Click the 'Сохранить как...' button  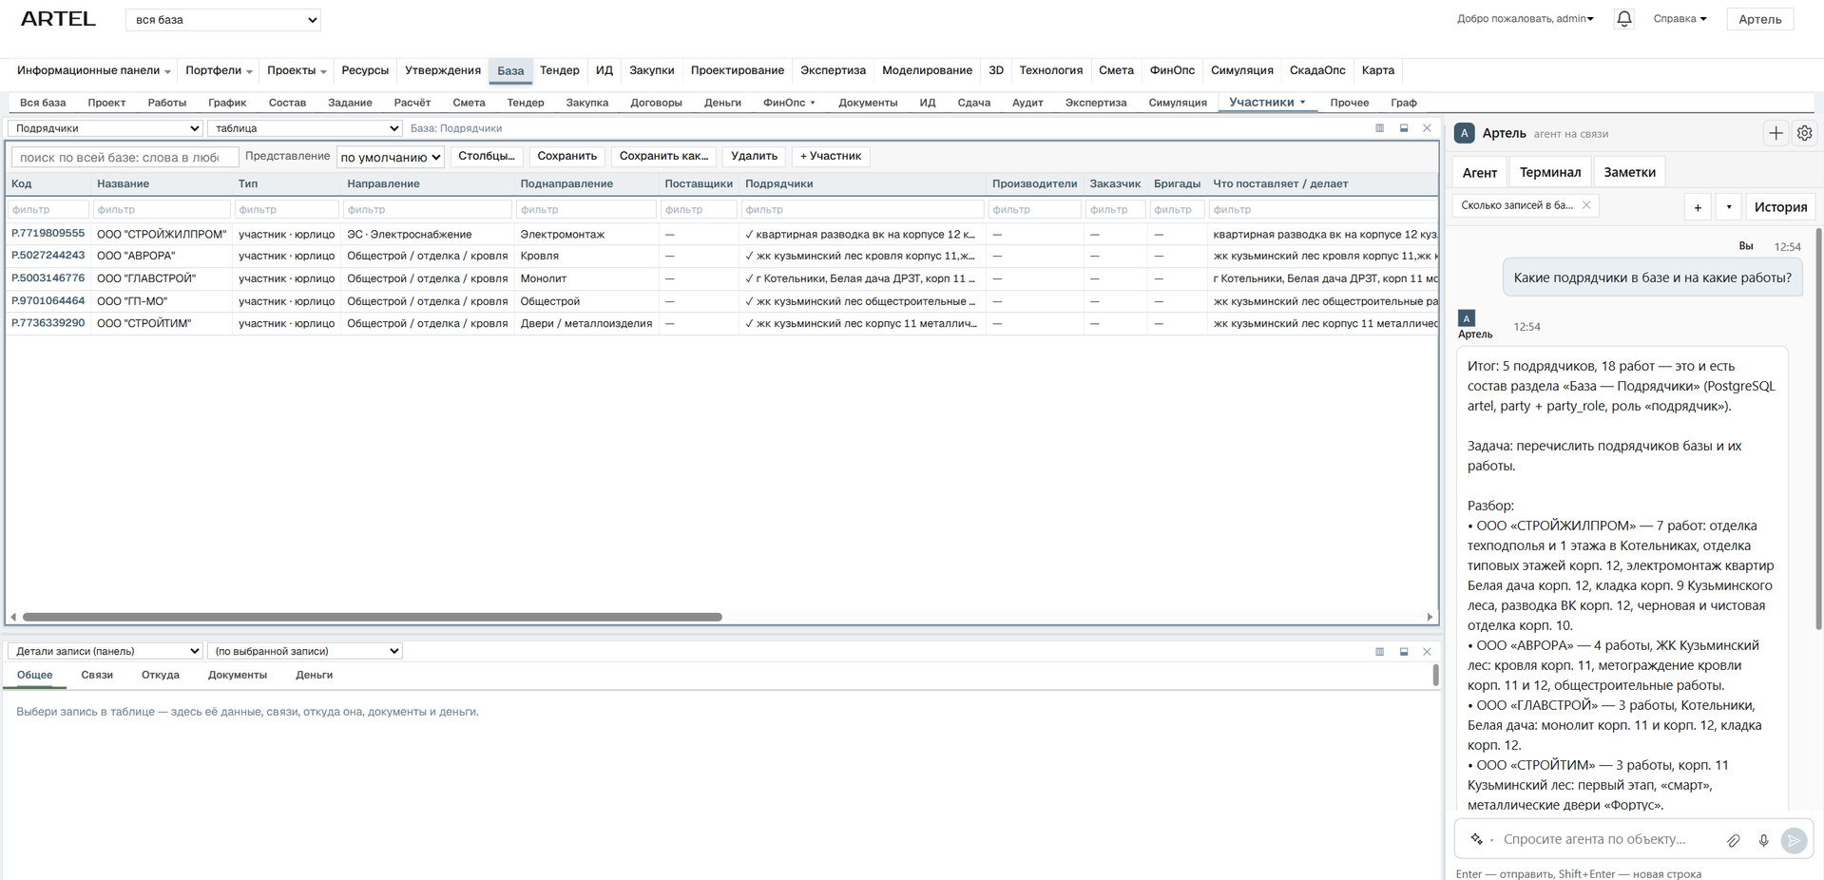click(x=664, y=156)
